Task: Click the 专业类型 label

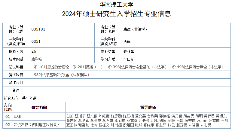Action: coord(108,51)
